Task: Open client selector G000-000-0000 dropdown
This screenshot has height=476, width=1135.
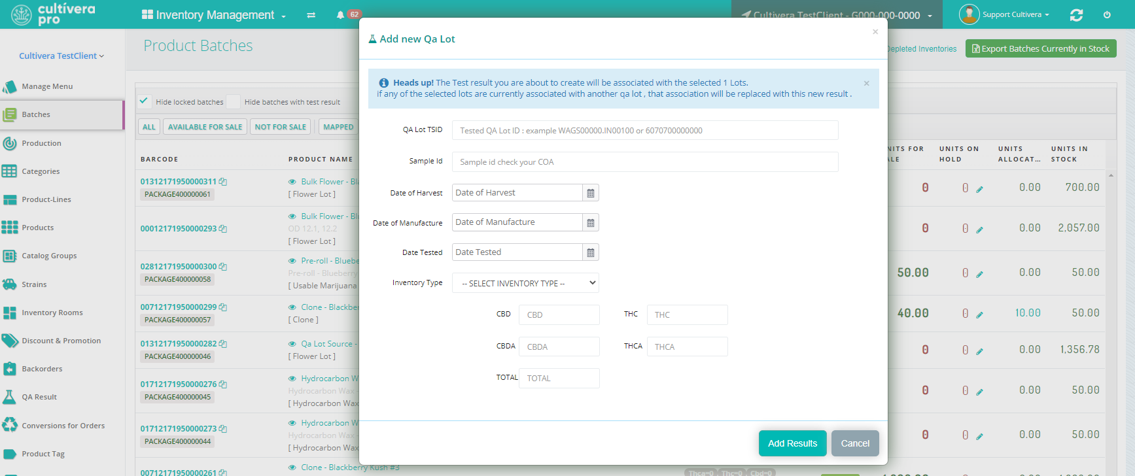Action: tap(837, 15)
